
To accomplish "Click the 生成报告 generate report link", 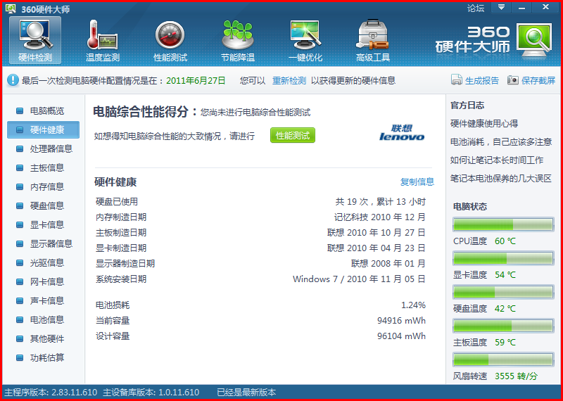I will tap(482, 80).
